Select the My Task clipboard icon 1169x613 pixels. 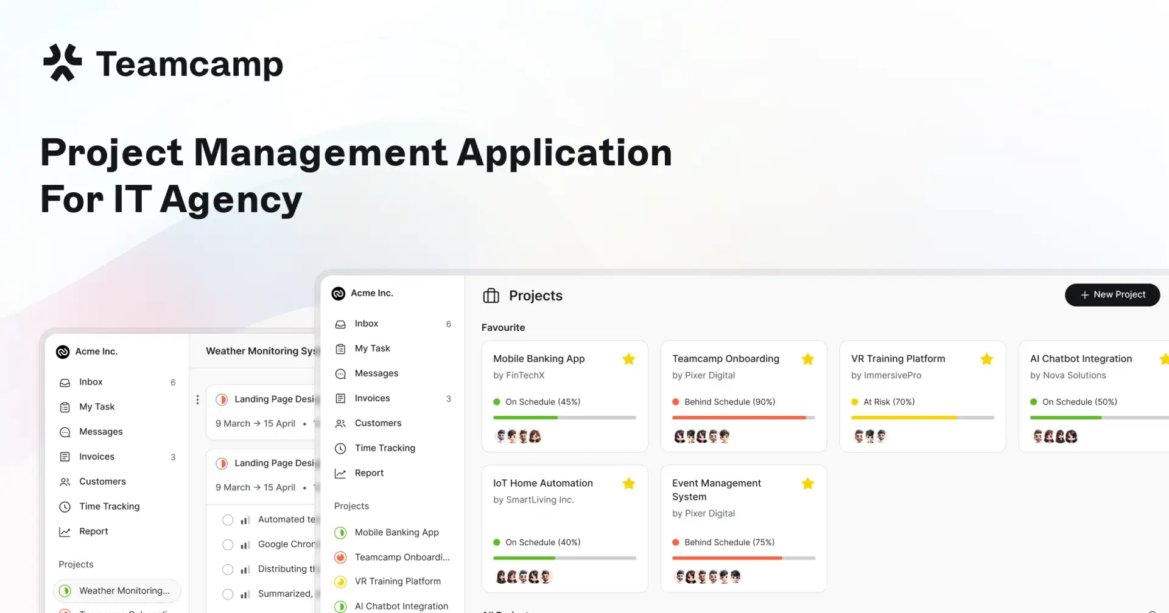(340, 348)
